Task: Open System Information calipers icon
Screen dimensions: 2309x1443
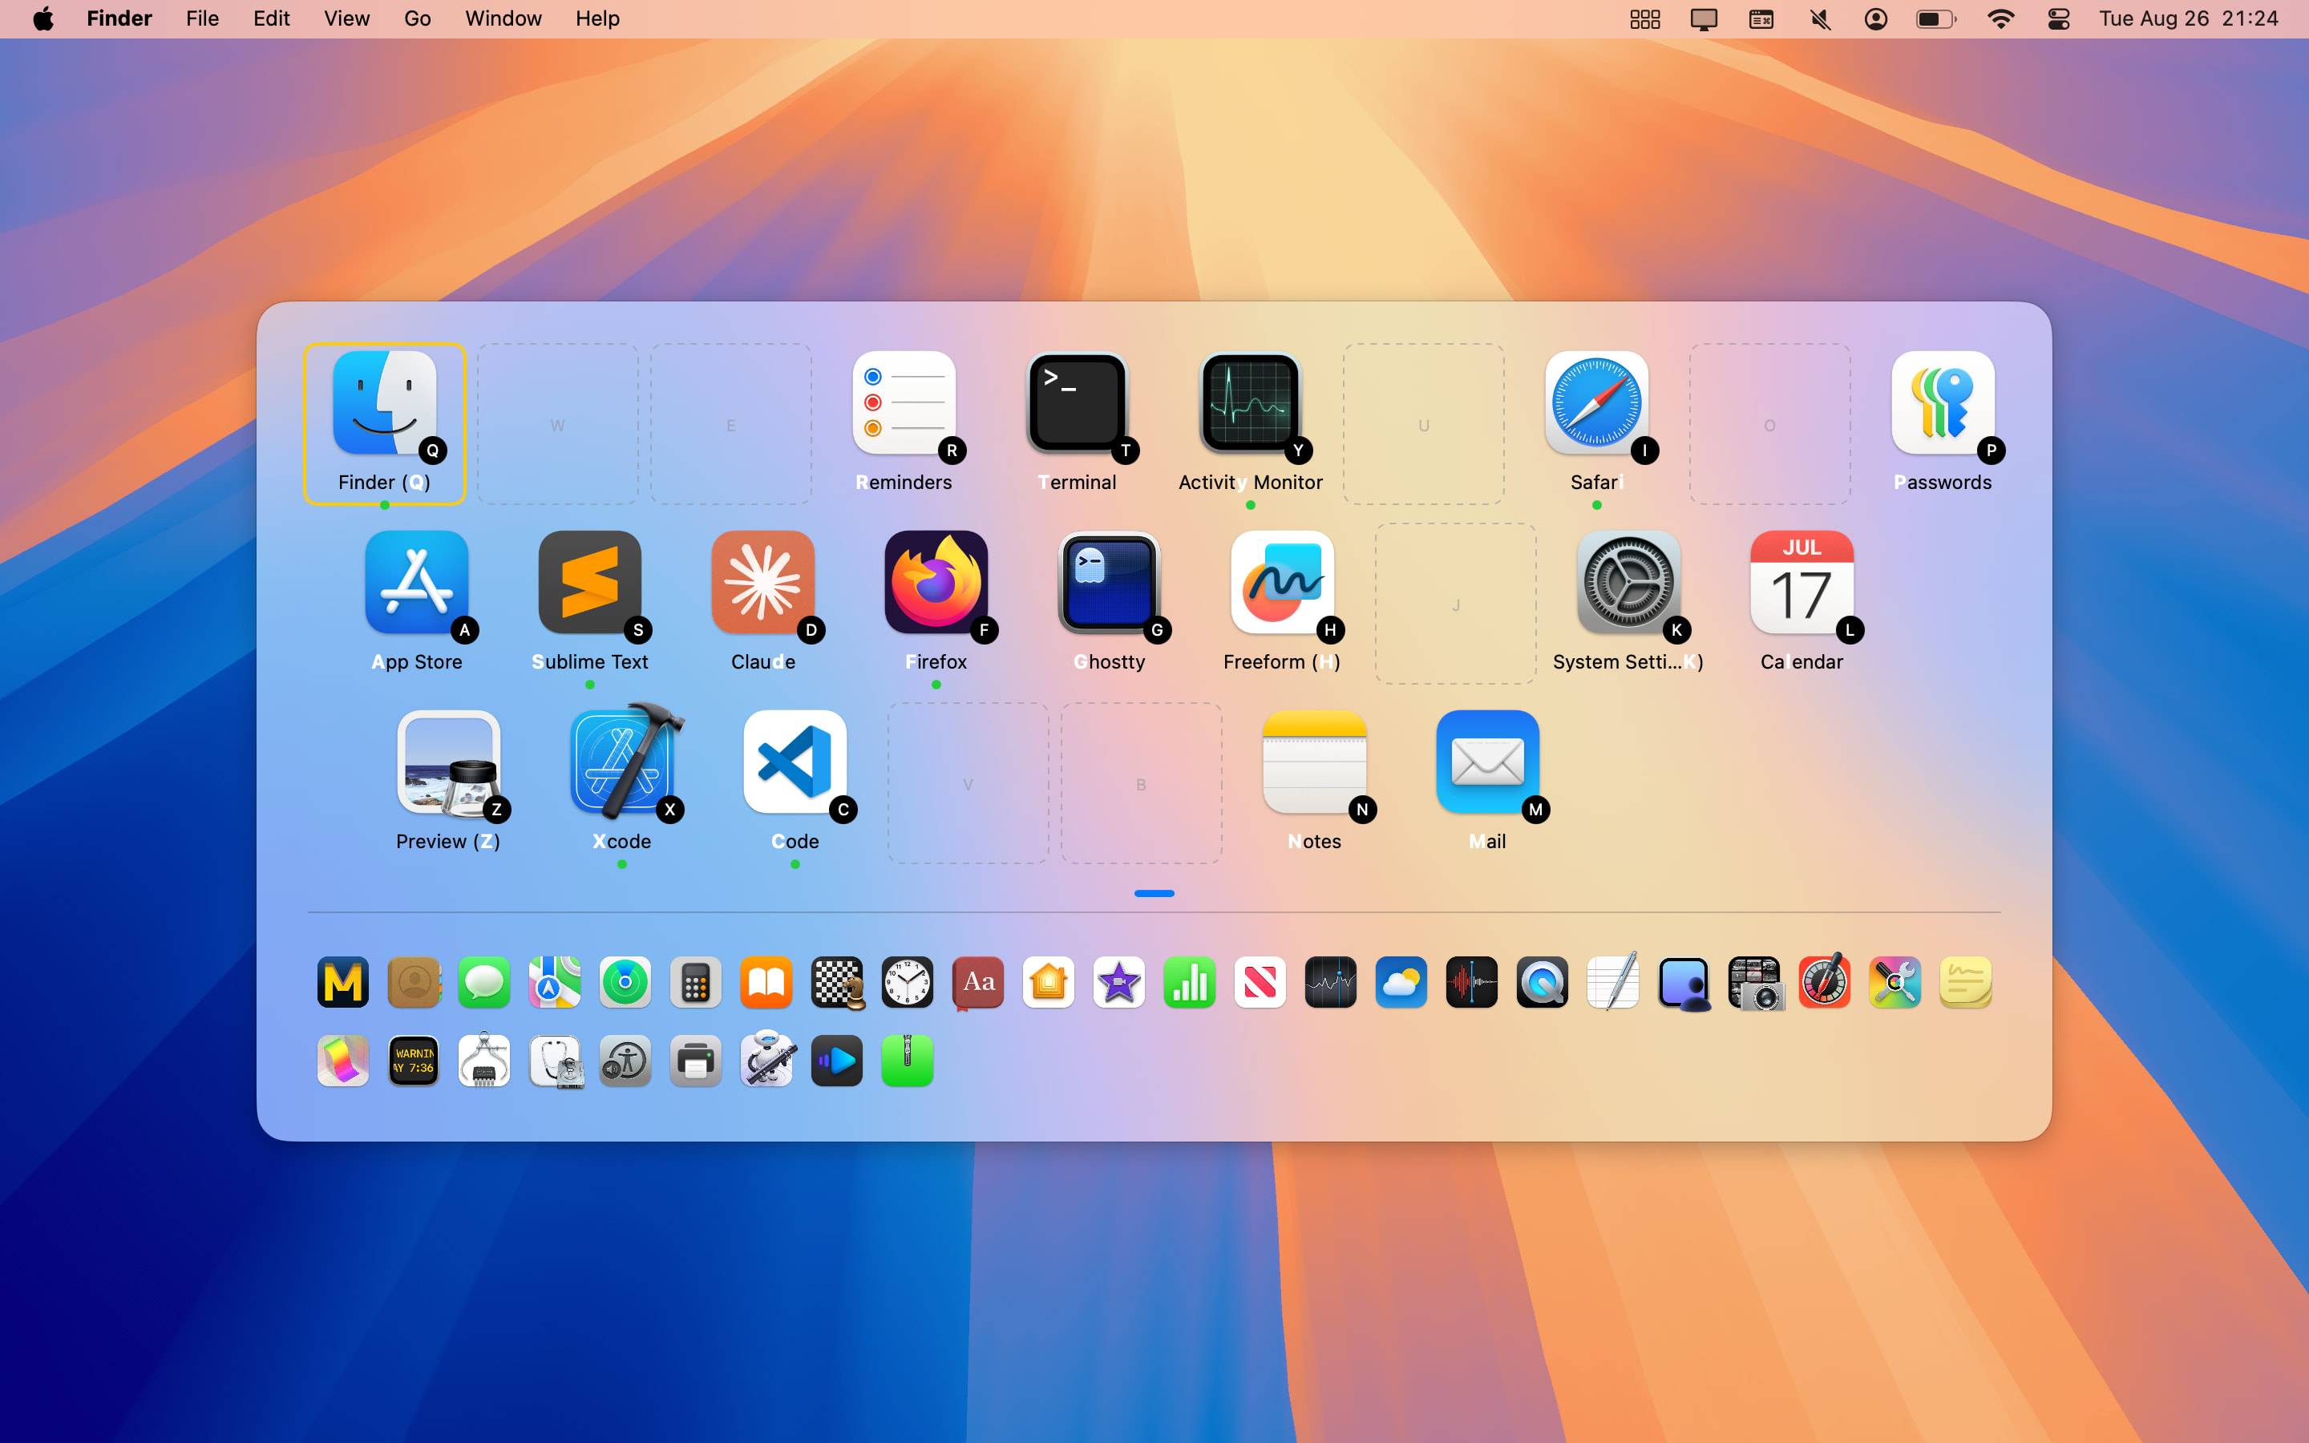Action: (485, 1061)
